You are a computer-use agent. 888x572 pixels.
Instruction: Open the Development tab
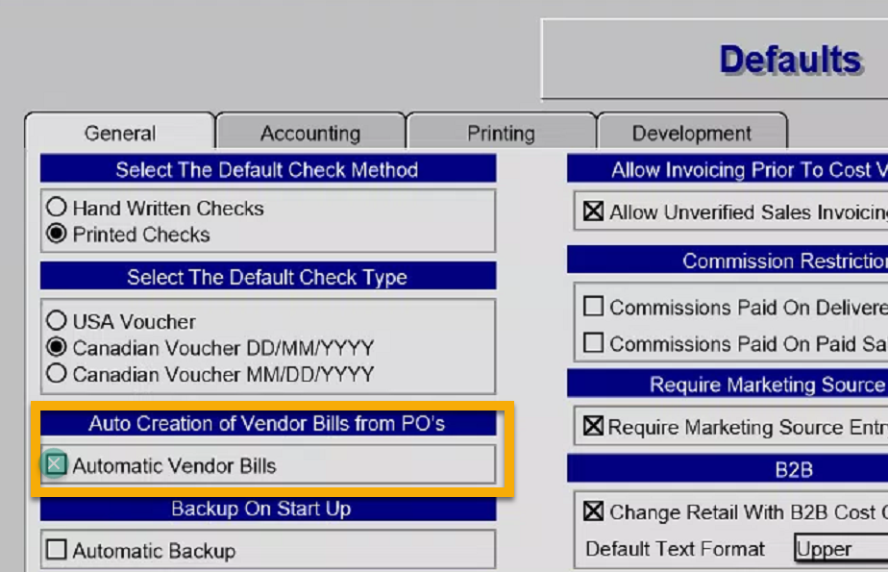pos(692,133)
